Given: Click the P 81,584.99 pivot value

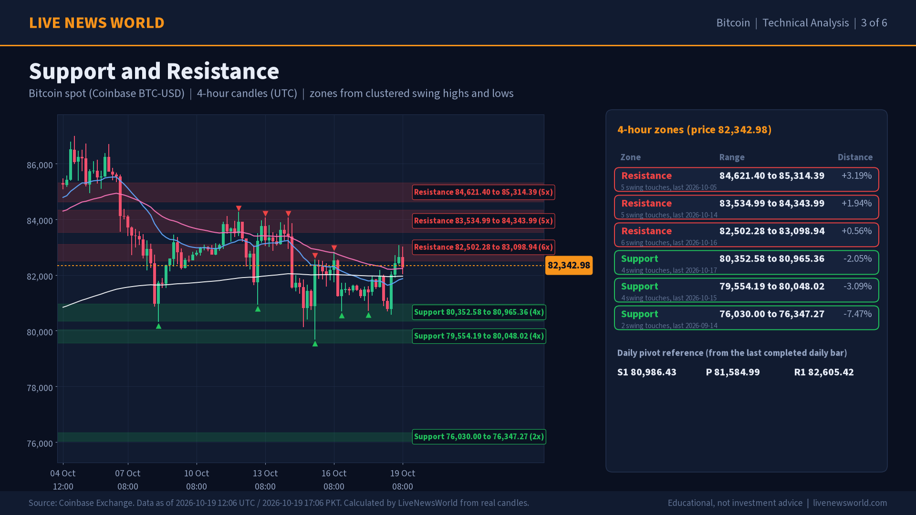Looking at the screenshot, I should [733, 372].
